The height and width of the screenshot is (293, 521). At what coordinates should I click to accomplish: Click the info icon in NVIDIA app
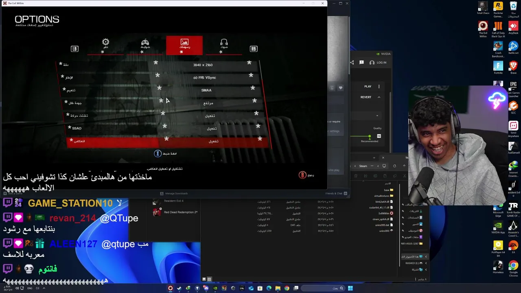[x=332, y=88]
